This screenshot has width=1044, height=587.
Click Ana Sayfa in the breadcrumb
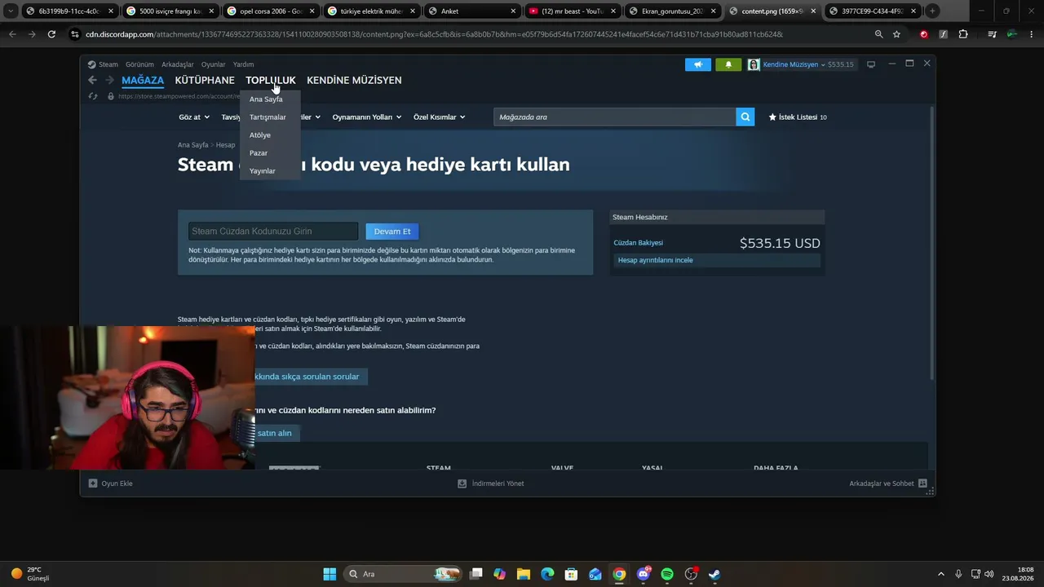point(193,145)
